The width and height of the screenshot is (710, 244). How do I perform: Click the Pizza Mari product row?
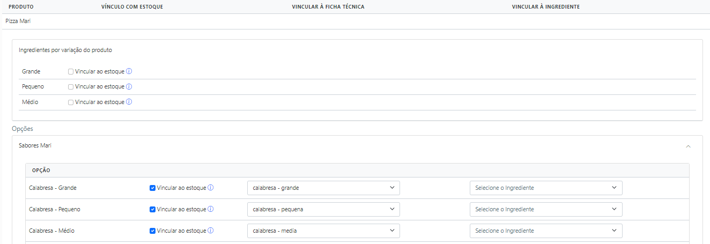[355, 21]
